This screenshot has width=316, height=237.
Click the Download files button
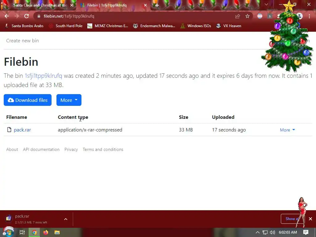point(27,100)
